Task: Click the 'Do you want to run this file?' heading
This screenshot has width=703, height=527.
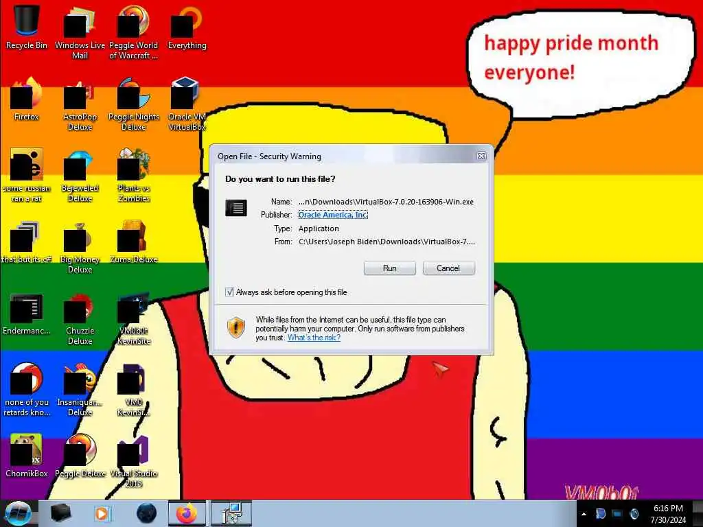Action: (280, 179)
